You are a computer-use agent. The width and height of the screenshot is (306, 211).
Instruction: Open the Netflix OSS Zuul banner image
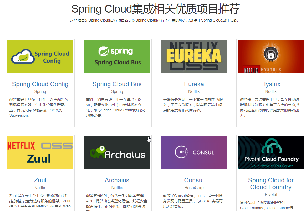[x=40, y=153]
